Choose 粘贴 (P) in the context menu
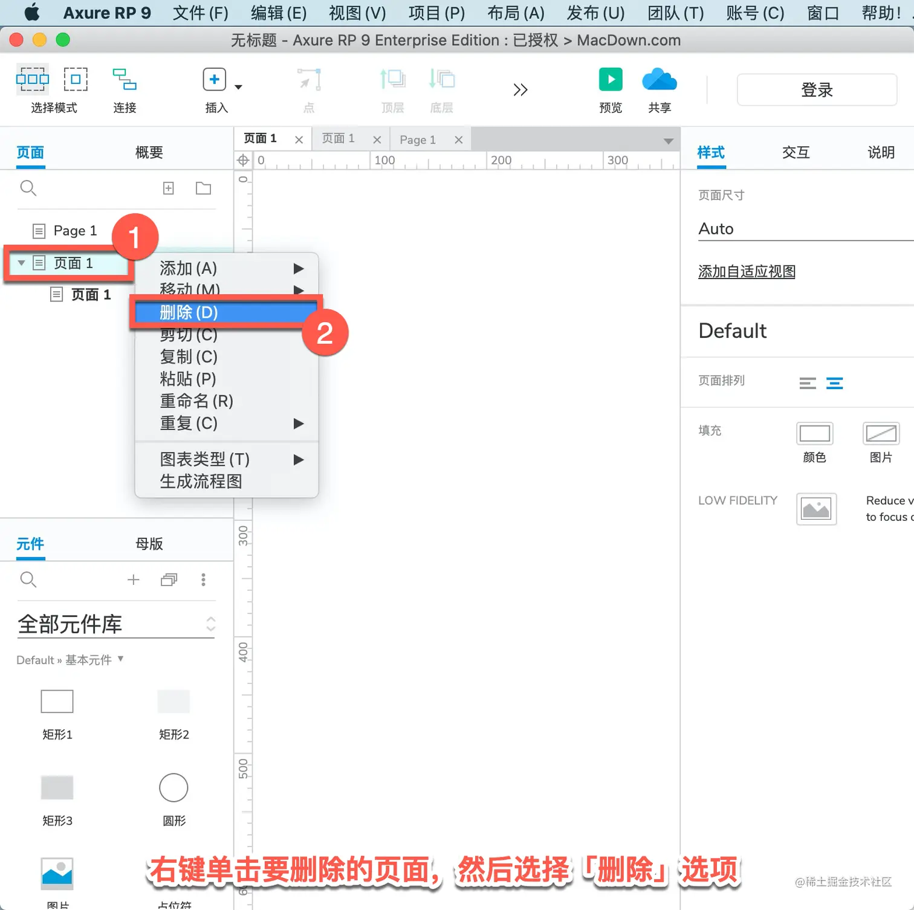Screen dimensions: 914x910 coord(227,379)
